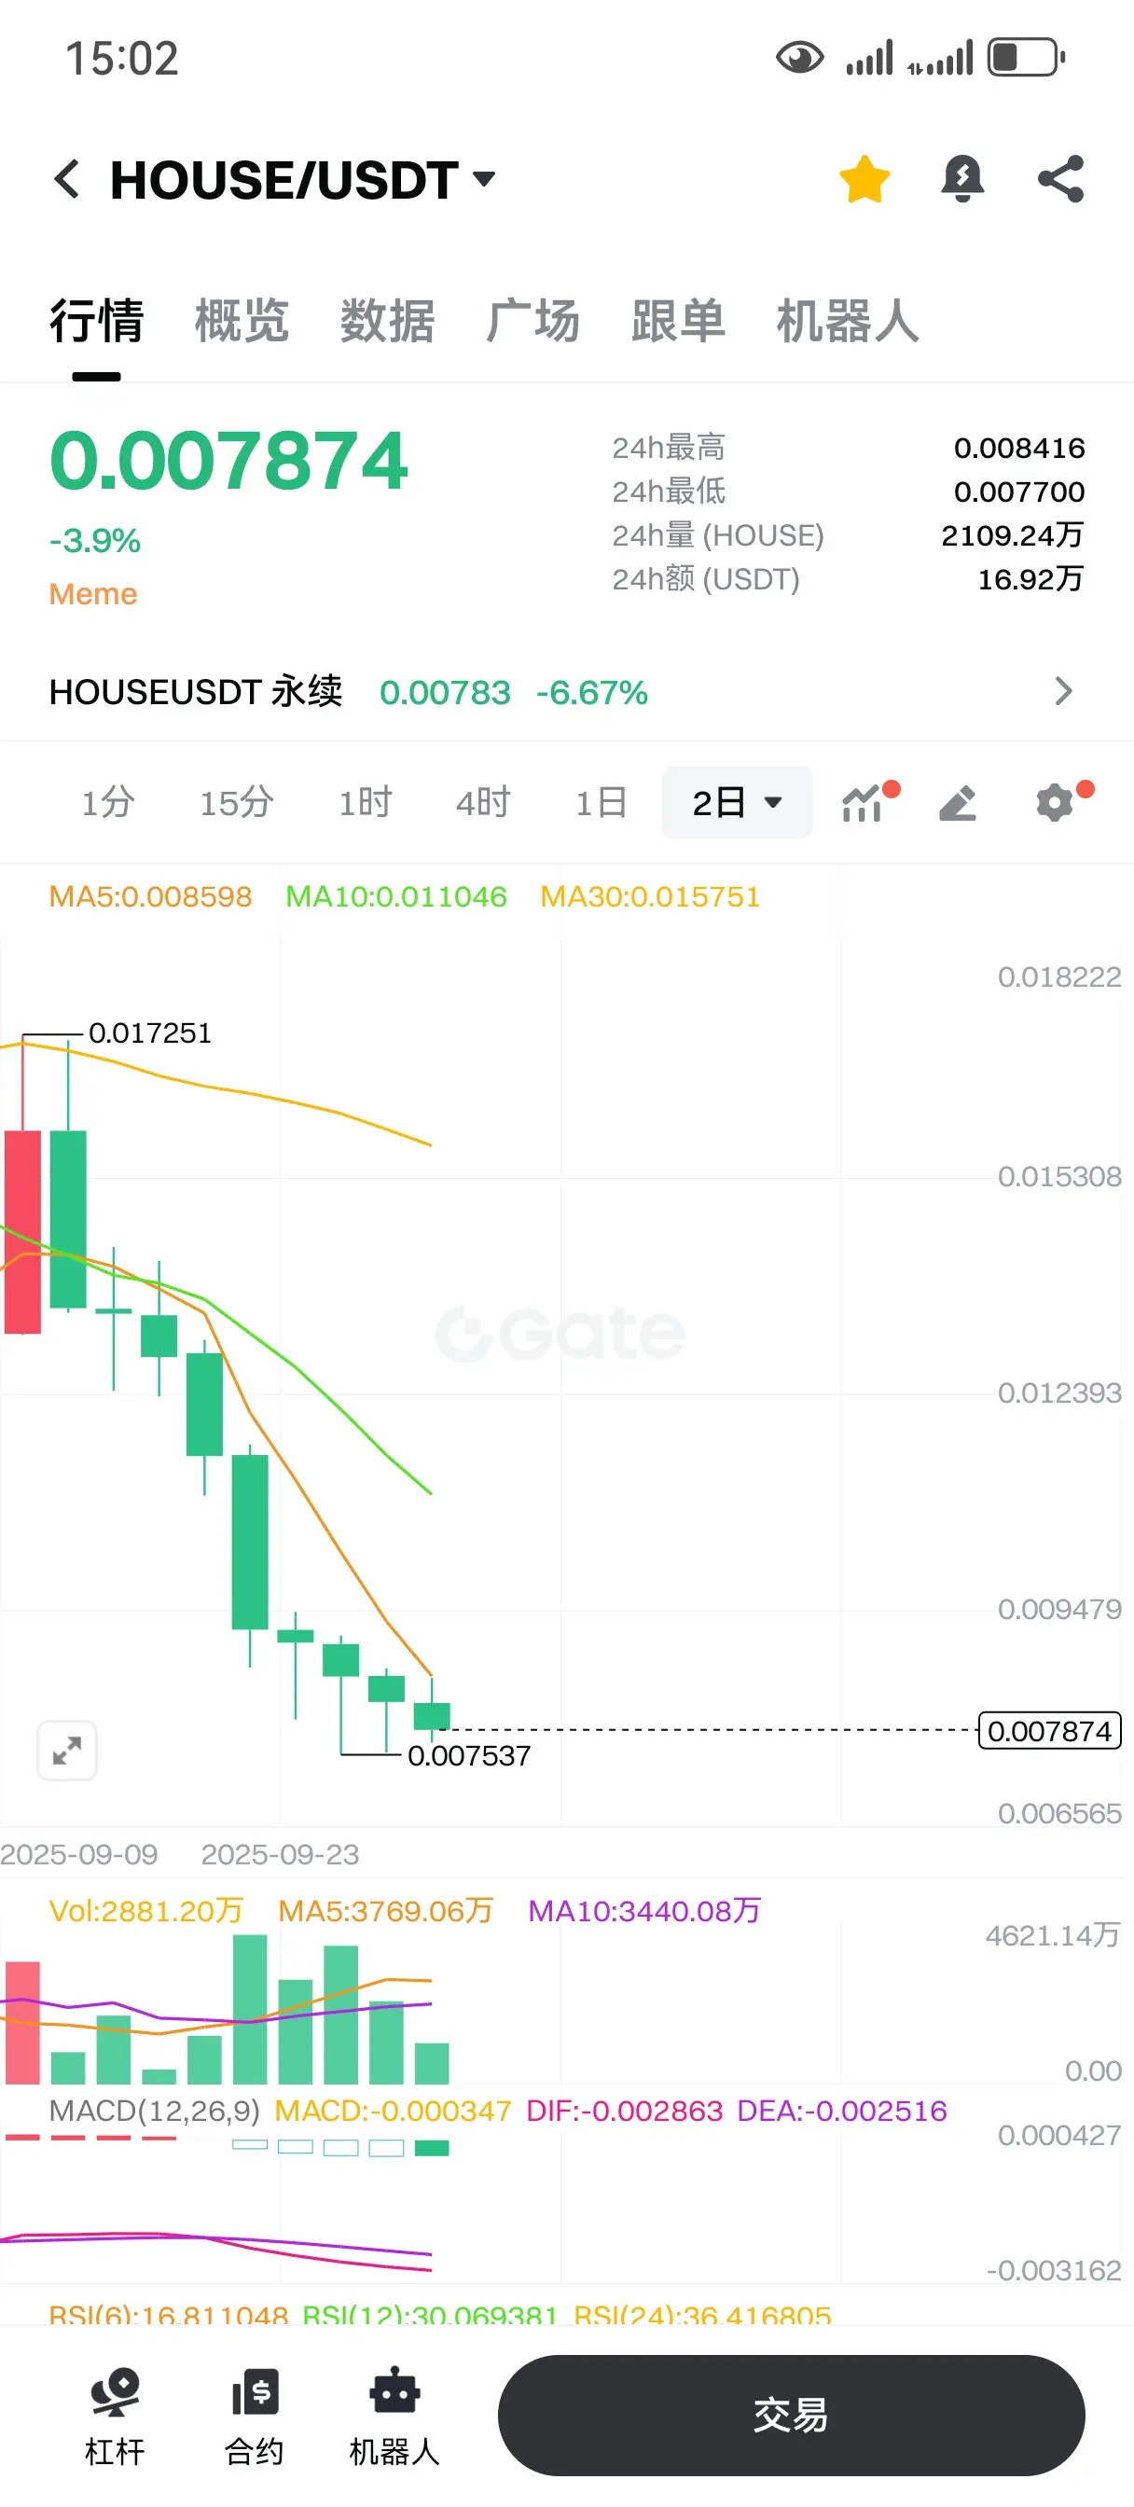Open the chart indicators icon
The height and width of the screenshot is (2507, 1134).
click(864, 803)
